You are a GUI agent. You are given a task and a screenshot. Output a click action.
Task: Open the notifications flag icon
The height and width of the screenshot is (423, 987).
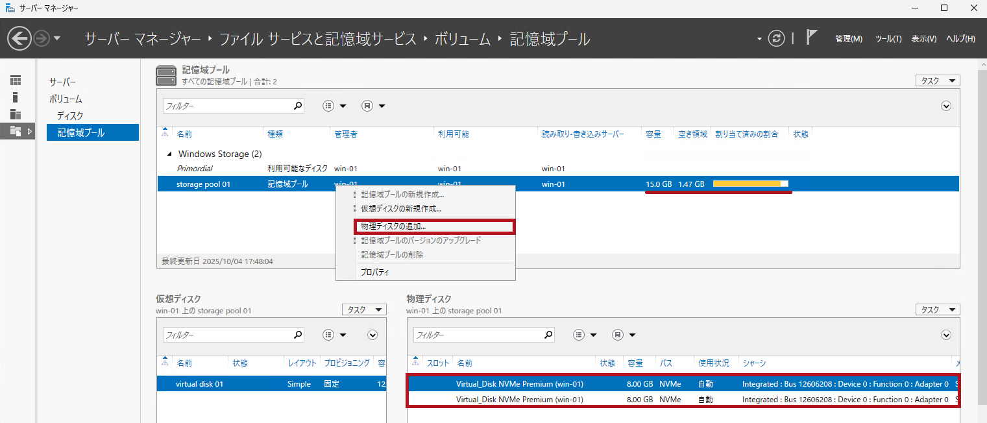pos(811,38)
